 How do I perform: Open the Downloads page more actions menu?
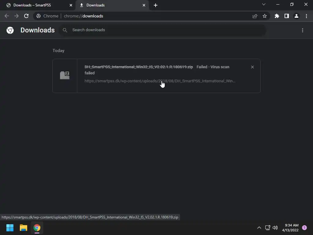(303, 30)
